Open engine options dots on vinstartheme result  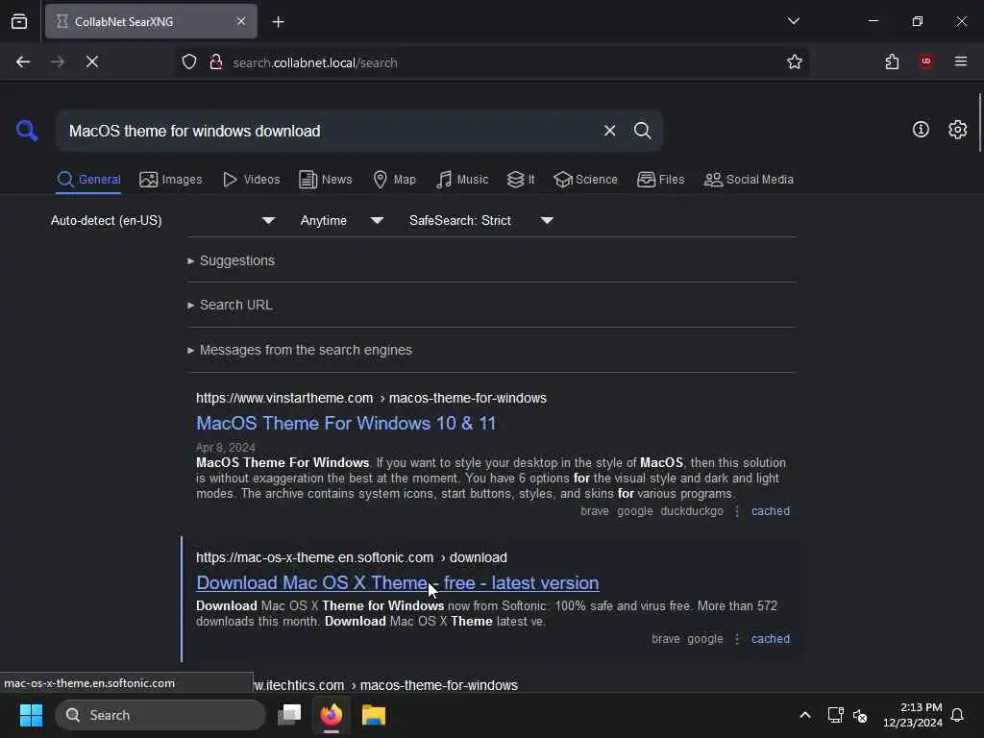pos(737,511)
